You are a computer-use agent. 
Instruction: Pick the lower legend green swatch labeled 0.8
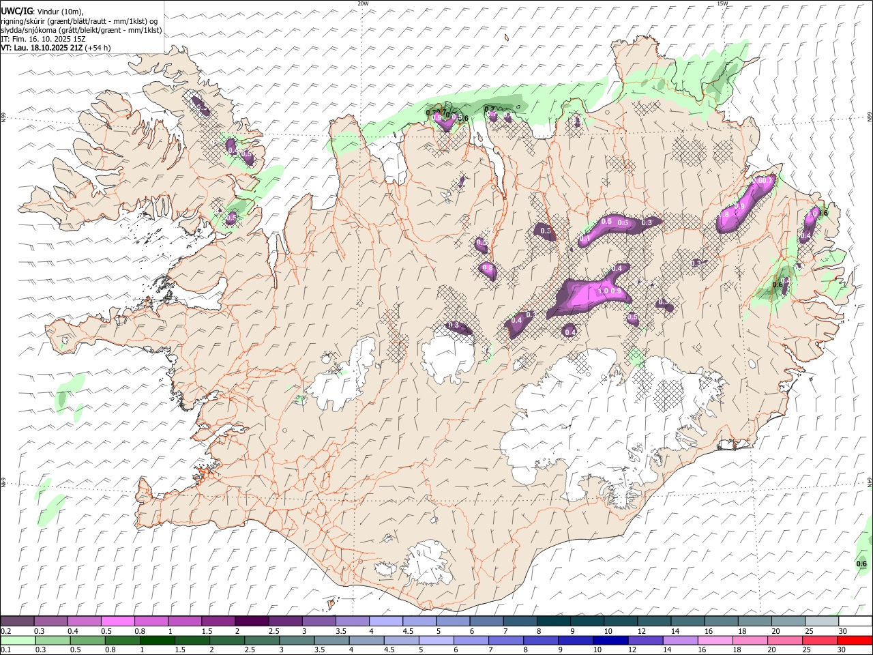pyautogui.click(x=123, y=641)
